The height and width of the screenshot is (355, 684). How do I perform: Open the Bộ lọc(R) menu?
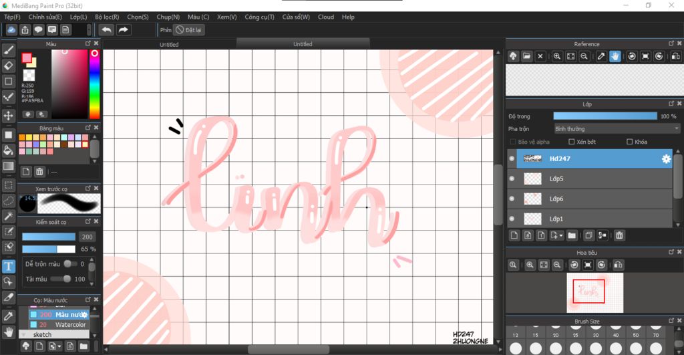coord(107,17)
